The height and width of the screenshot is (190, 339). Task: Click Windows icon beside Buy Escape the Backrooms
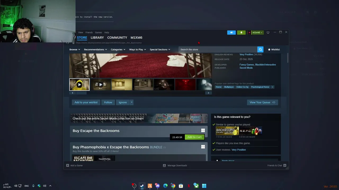coord(203,130)
